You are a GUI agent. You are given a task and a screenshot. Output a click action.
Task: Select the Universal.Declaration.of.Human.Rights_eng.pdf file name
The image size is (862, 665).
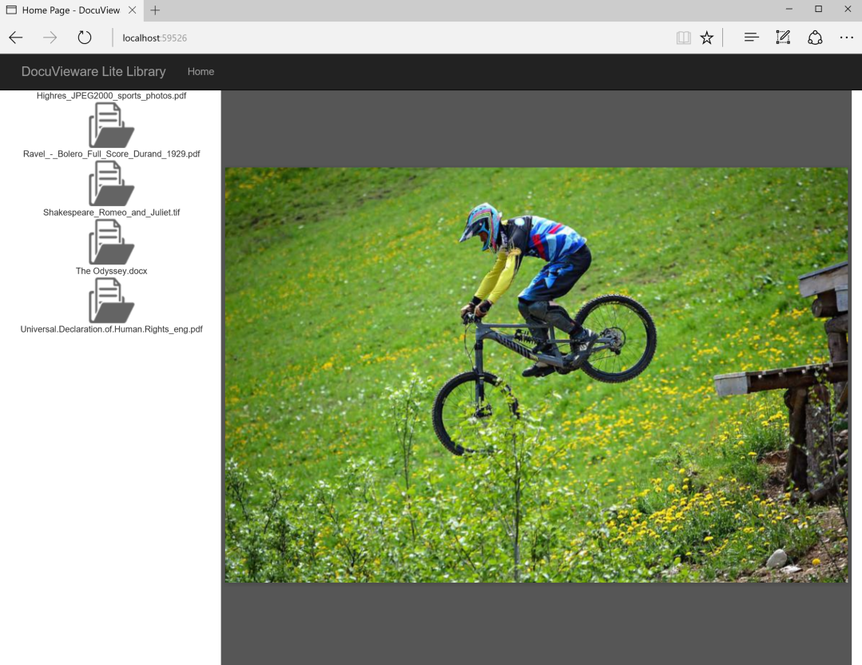pyautogui.click(x=112, y=329)
